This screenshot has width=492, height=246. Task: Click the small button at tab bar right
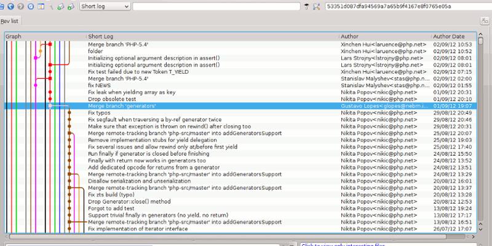tap(485, 21)
